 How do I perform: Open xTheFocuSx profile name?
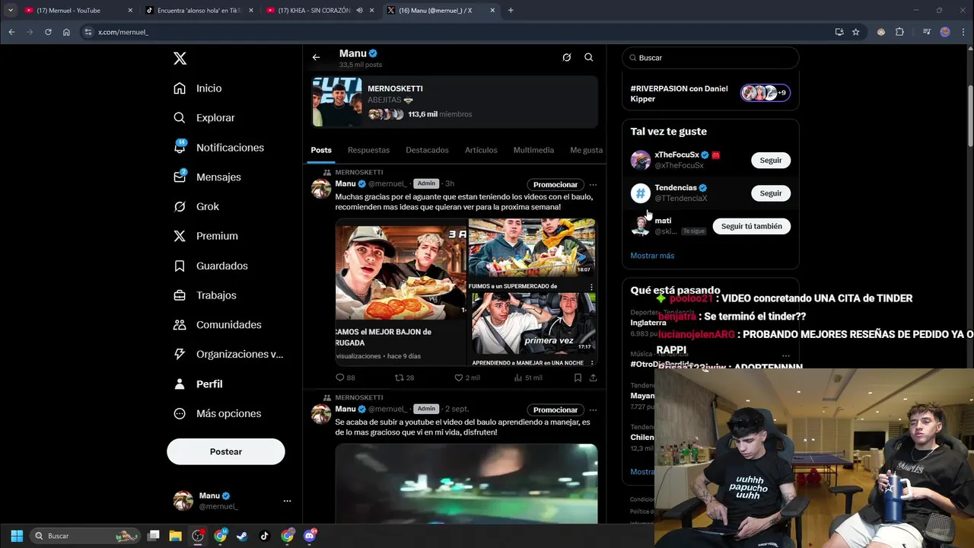[x=676, y=155]
